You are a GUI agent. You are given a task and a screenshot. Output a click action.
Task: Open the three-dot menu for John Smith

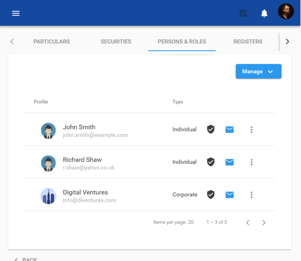[251, 129]
